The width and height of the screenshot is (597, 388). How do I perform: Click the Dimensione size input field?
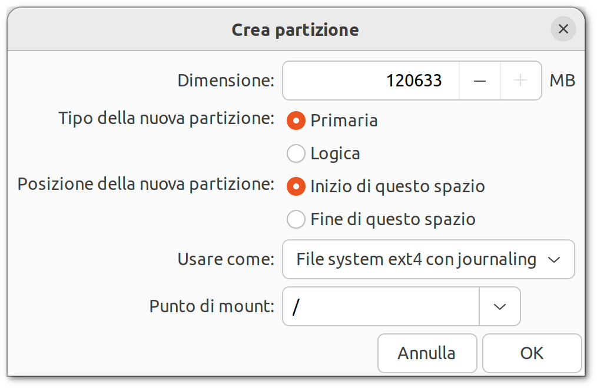coord(371,81)
